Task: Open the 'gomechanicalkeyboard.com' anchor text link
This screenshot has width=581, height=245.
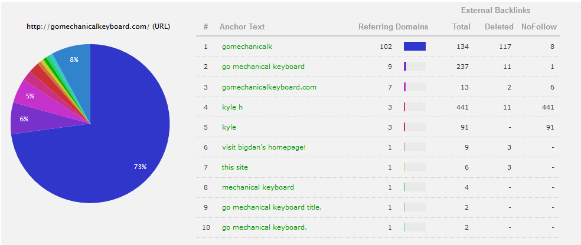Action: [269, 87]
